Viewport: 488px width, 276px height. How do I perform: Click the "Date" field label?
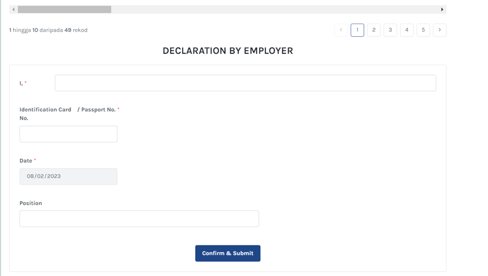(x=26, y=161)
